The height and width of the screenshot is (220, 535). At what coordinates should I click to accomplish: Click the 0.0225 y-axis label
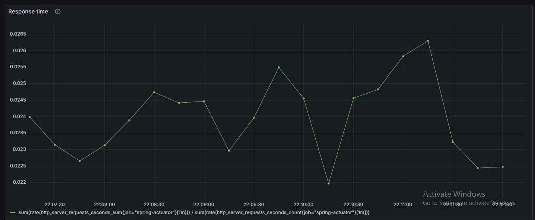(x=18, y=166)
